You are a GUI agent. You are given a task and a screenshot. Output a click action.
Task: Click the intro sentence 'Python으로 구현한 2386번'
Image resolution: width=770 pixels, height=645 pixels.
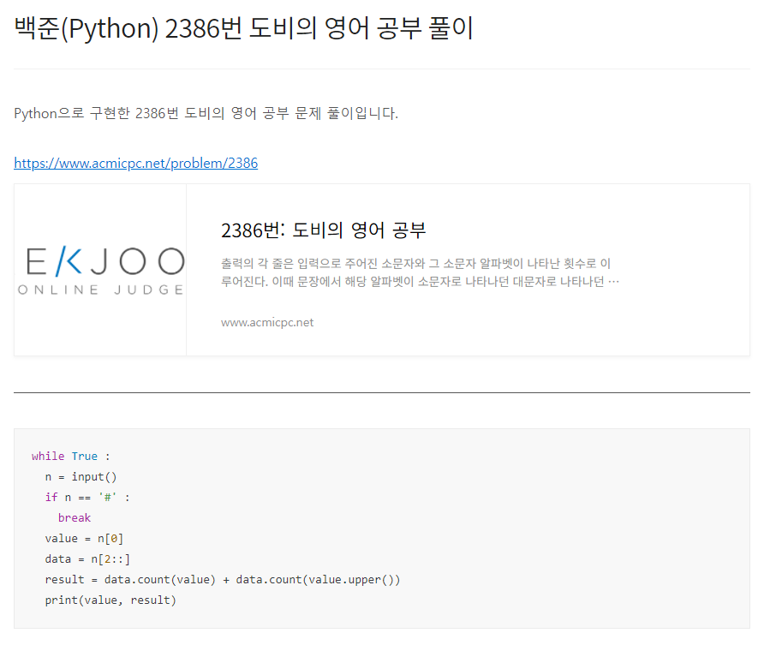tap(206, 113)
